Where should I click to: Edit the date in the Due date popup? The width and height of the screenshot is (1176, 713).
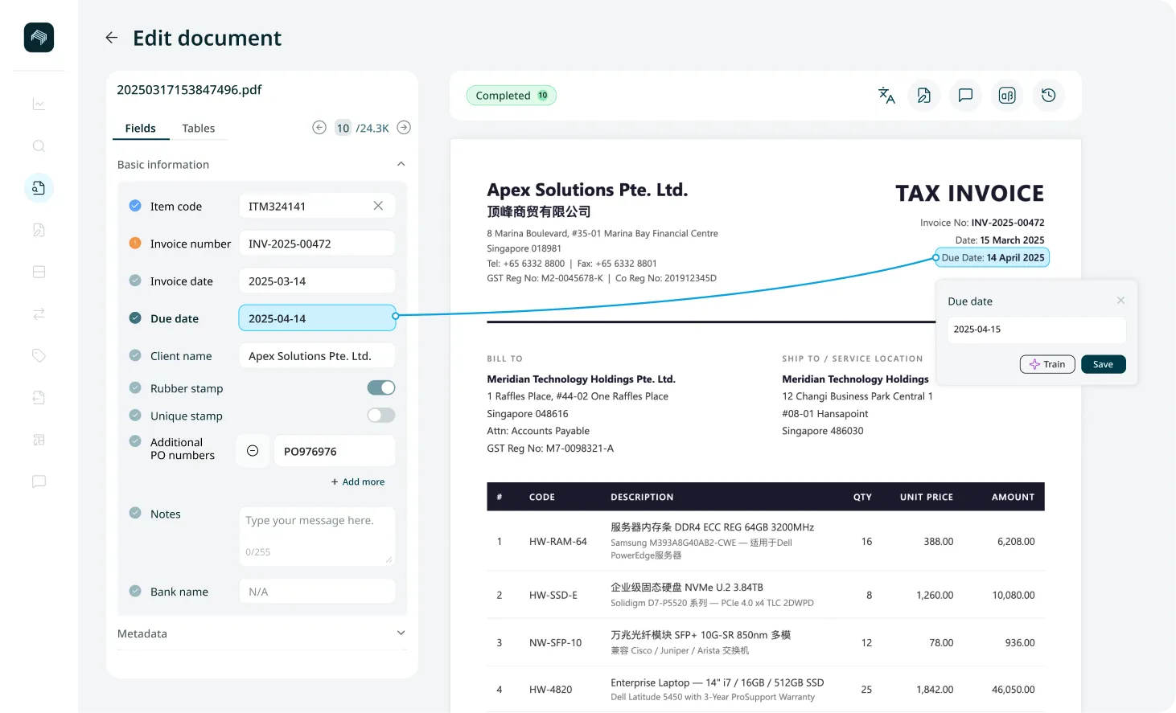pos(1036,330)
